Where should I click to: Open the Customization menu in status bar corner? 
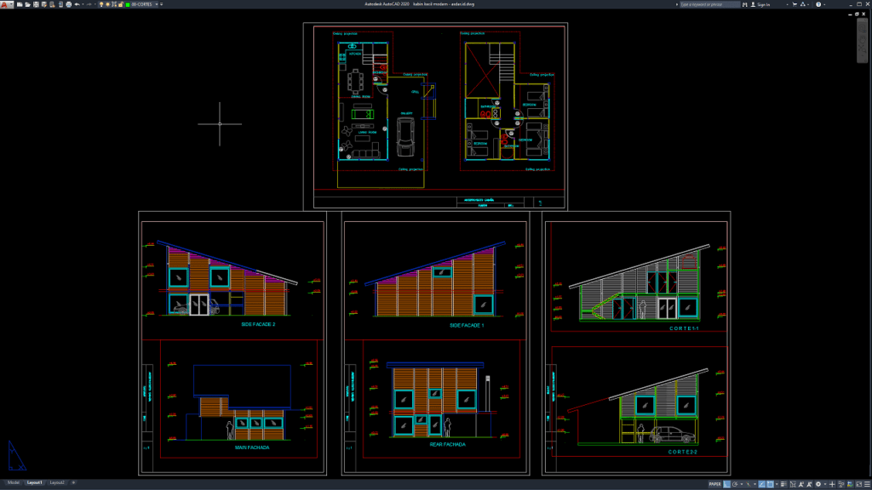tap(867, 485)
